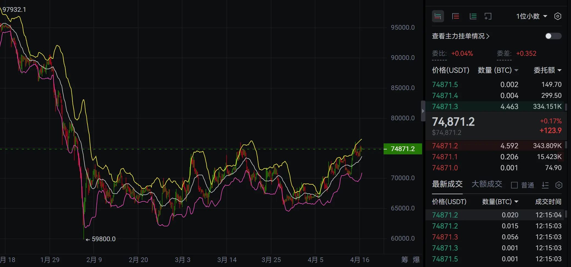Click the trades sort icon beside 普通
The width and height of the screenshot is (571, 267).
tap(545, 185)
